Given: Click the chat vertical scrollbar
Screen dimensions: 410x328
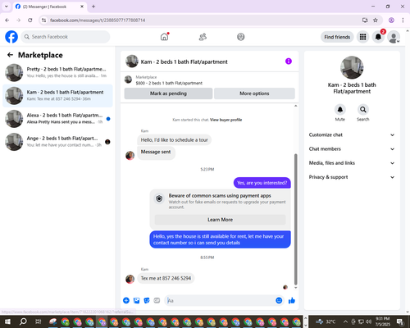Looking at the screenshot, I should [x=295, y=219].
